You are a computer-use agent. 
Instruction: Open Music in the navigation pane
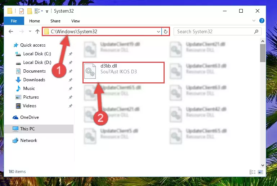pyautogui.click(x=29, y=88)
